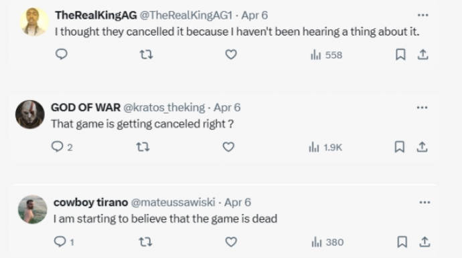The height and width of the screenshot is (258, 462).
Task: Open the cowboy tirano display name
Action: click(91, 202)
